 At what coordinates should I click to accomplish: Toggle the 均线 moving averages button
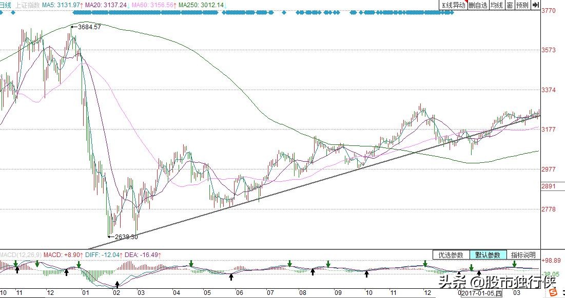click(x=497, y=5)
